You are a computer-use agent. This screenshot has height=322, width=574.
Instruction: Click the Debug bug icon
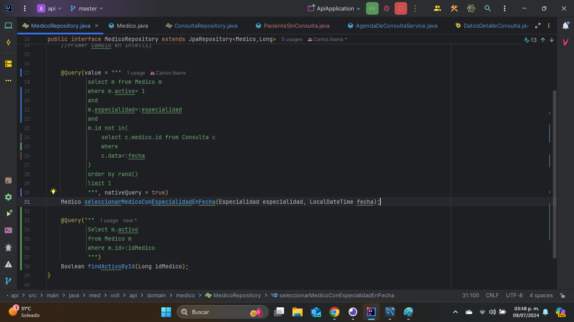387,8
